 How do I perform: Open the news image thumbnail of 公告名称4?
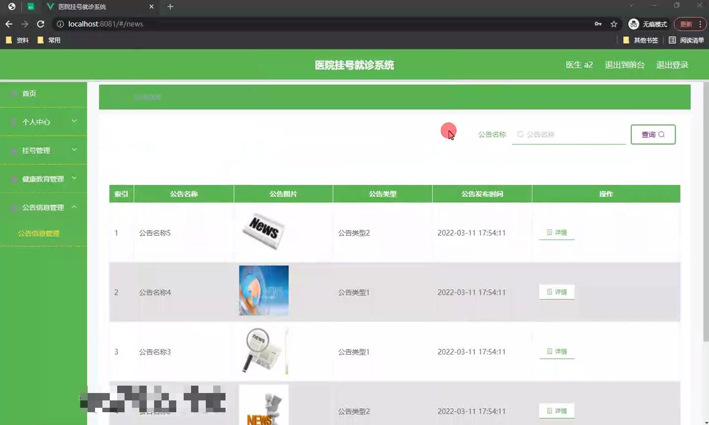click(263, 291)
